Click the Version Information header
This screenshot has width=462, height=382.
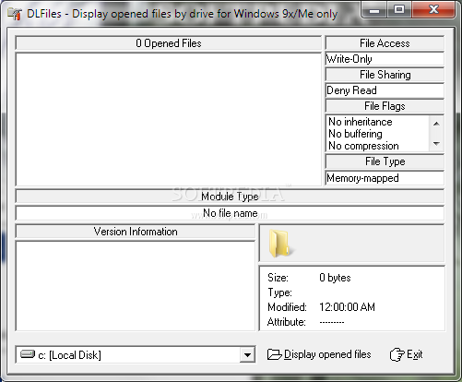point(136,232)
